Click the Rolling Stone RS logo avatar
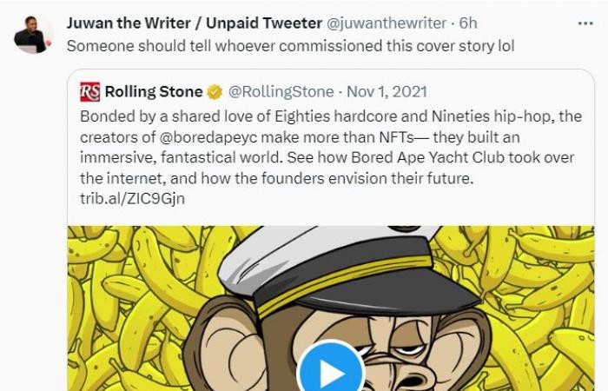 pos(90,91)
